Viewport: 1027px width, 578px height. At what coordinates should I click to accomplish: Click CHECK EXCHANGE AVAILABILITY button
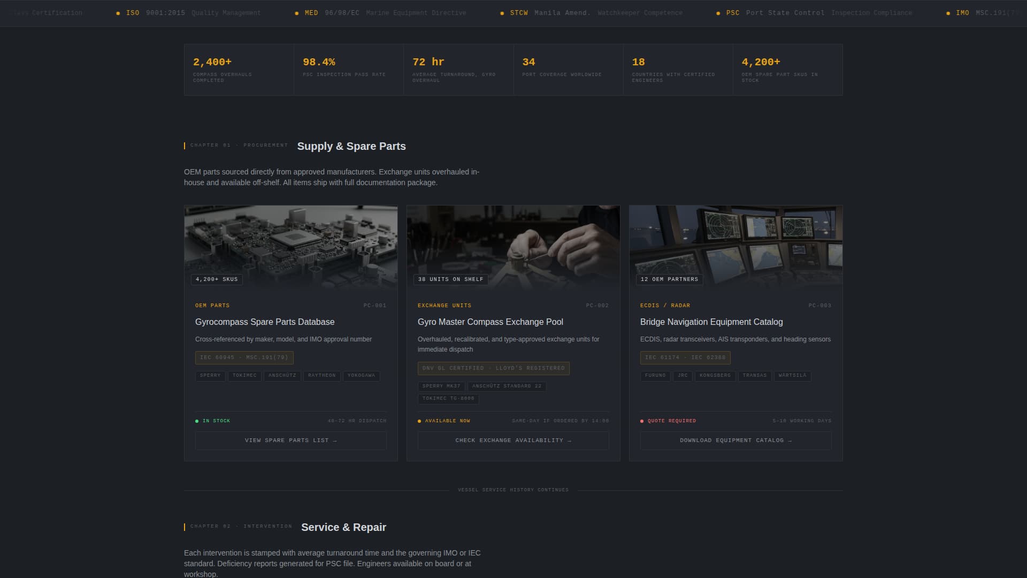(513, 440)
